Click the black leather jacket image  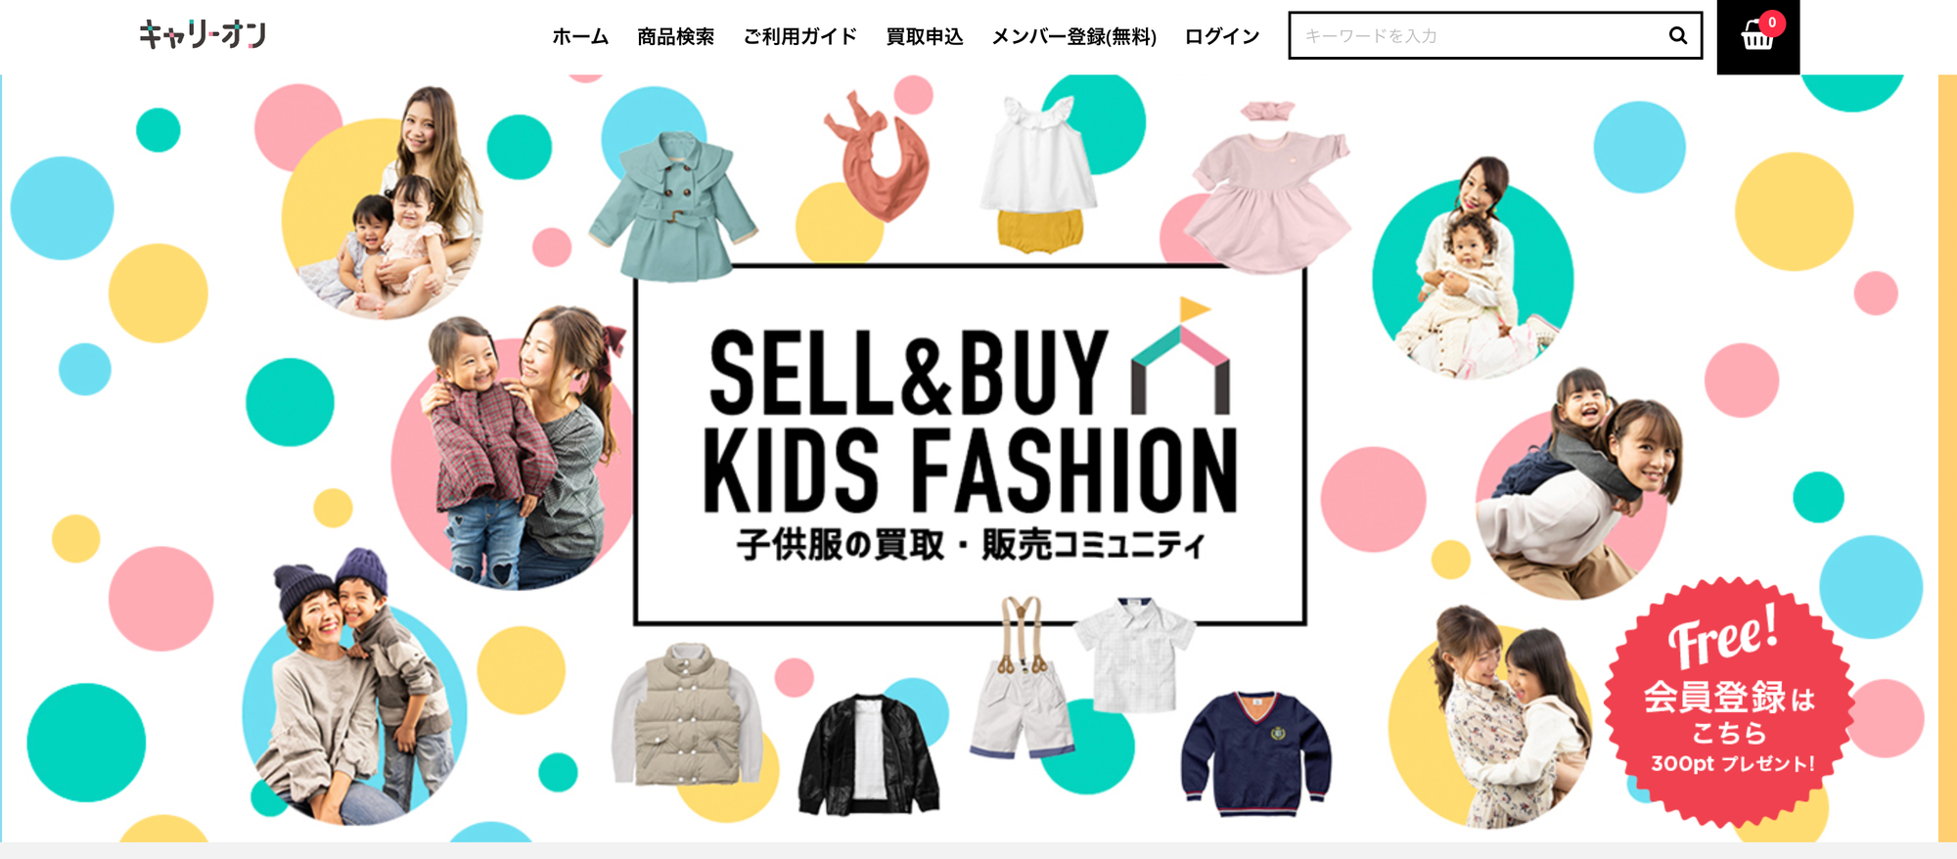coord(869,753)
